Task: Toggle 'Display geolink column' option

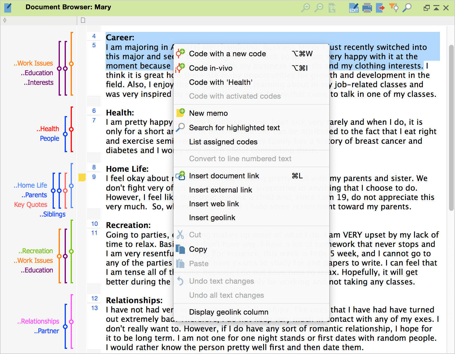Action: [x=229, y=312]
